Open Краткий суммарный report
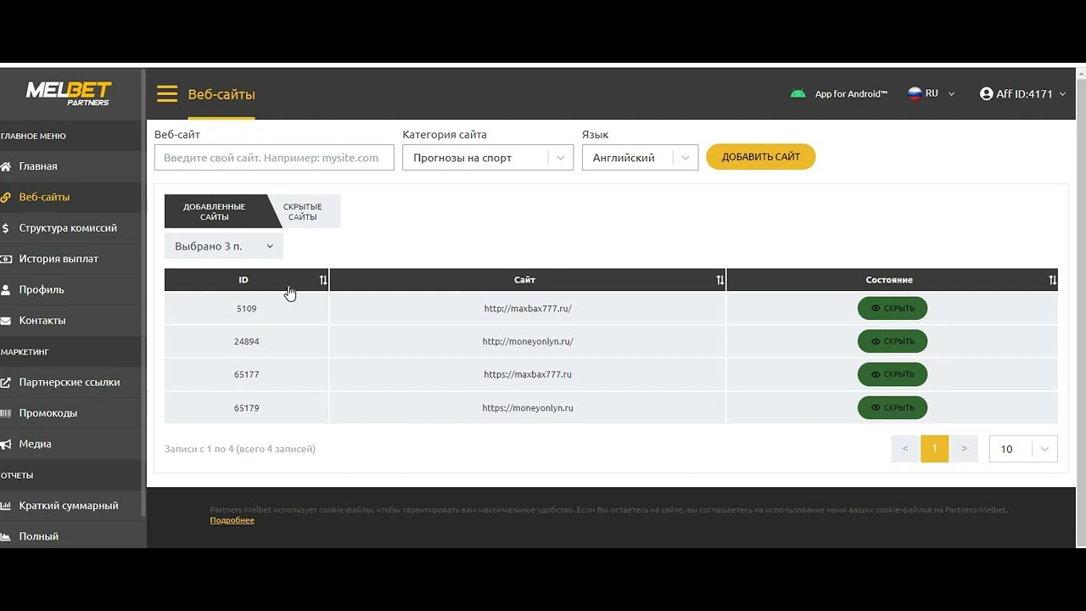The image size is (1086, 611). click(71, 506)
